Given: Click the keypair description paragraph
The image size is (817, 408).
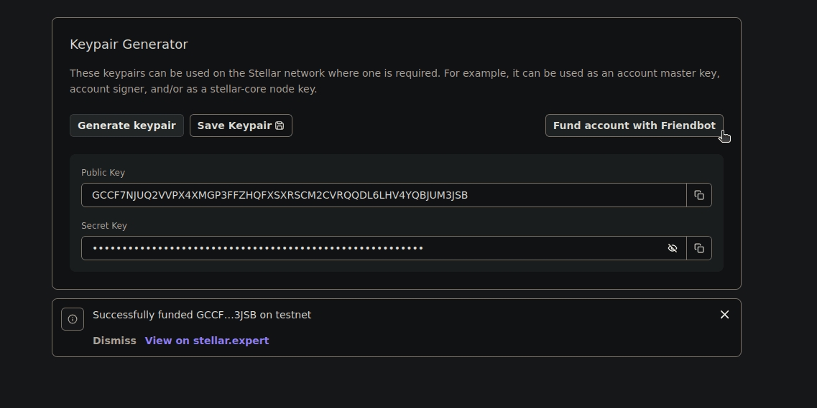Looking at the screenshot, I should click(x=394, y=81).
